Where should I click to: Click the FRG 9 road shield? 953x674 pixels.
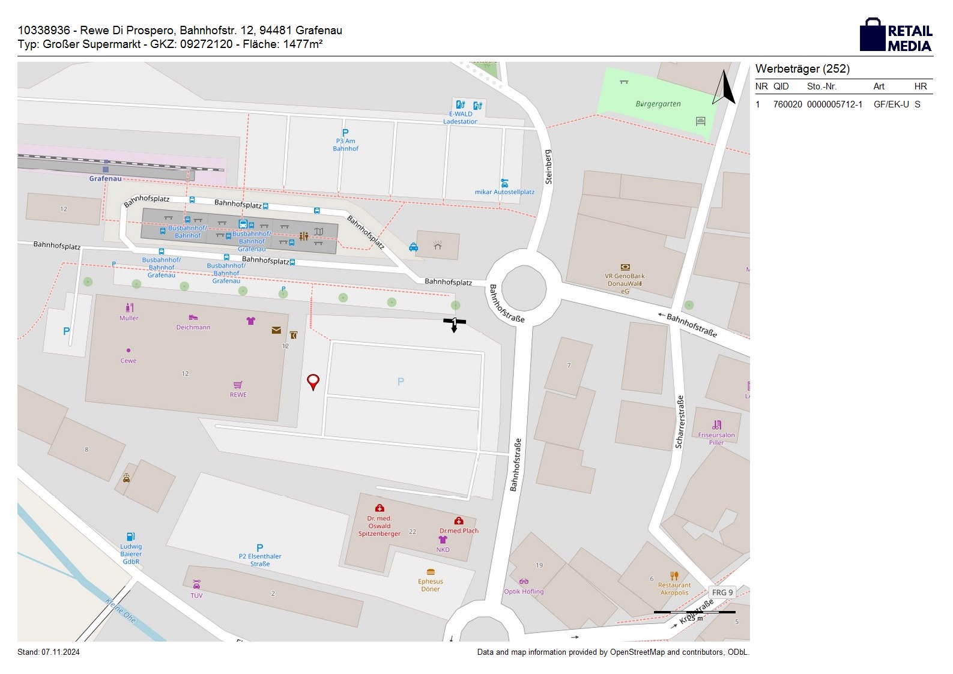tap(722, 592)
